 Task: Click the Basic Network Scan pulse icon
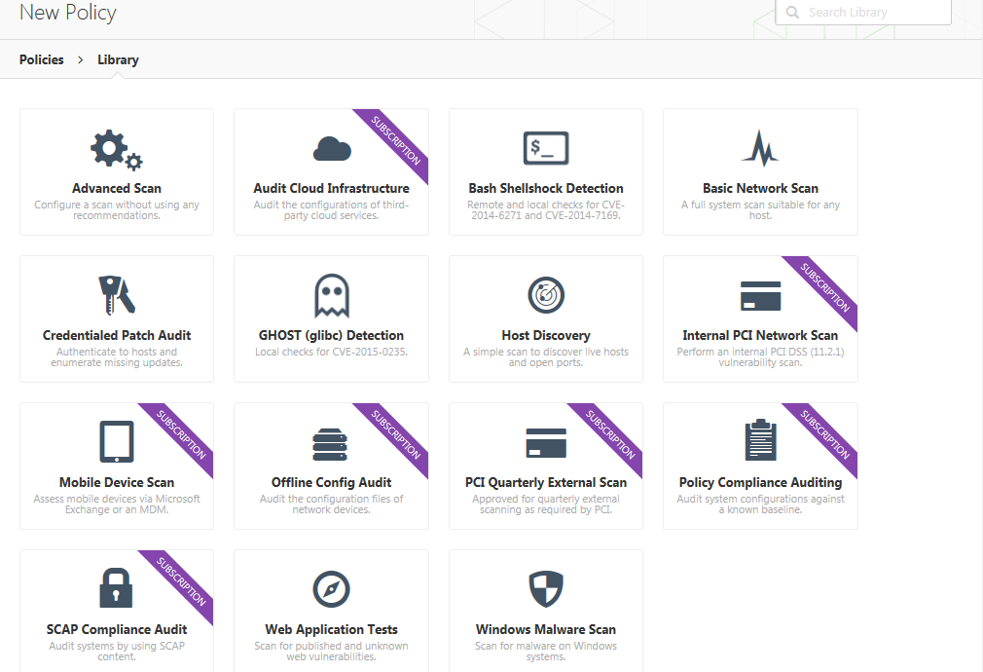click(x=760, y=148)
